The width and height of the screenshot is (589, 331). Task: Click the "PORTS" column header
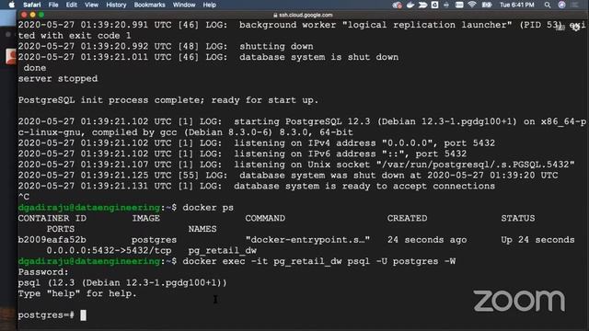61,229
